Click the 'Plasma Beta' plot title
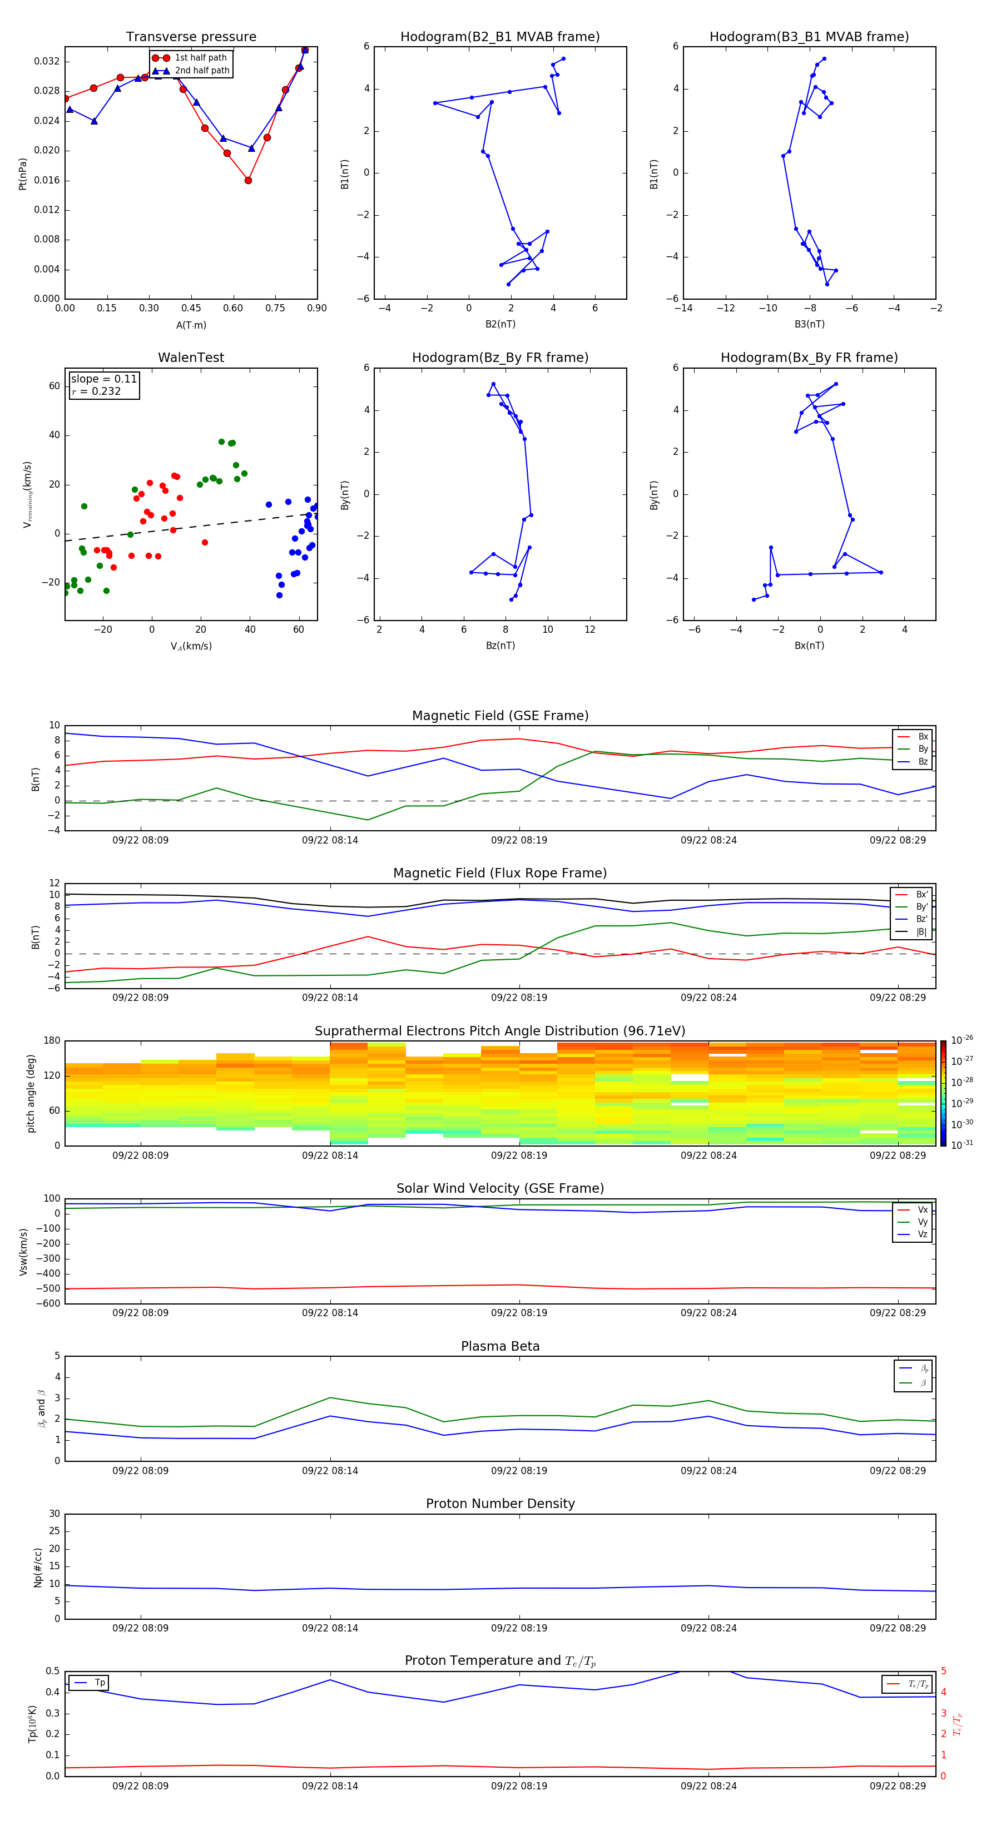This screenshot has width=1001, height=1835. pos(500,1346)
